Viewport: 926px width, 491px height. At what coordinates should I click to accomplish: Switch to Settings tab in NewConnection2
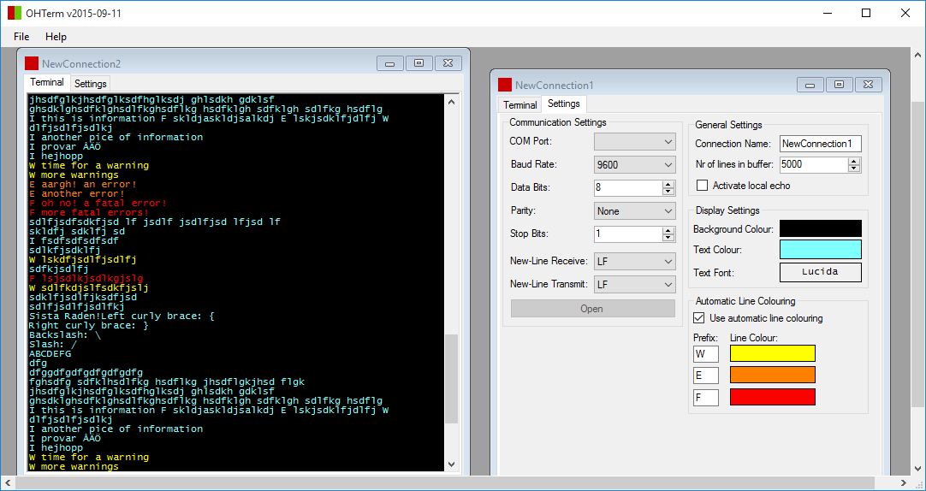click(x=90, y=84)
